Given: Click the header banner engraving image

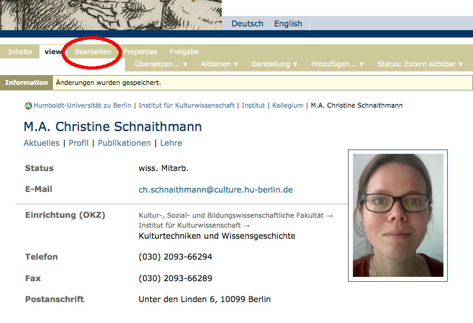Looking at the screenshot, I should [111, 15].
